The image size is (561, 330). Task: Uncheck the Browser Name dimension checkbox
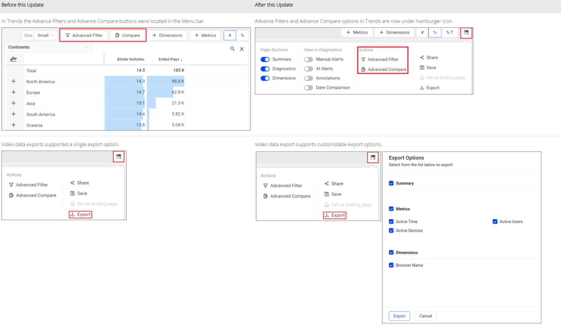pos(391,265)
